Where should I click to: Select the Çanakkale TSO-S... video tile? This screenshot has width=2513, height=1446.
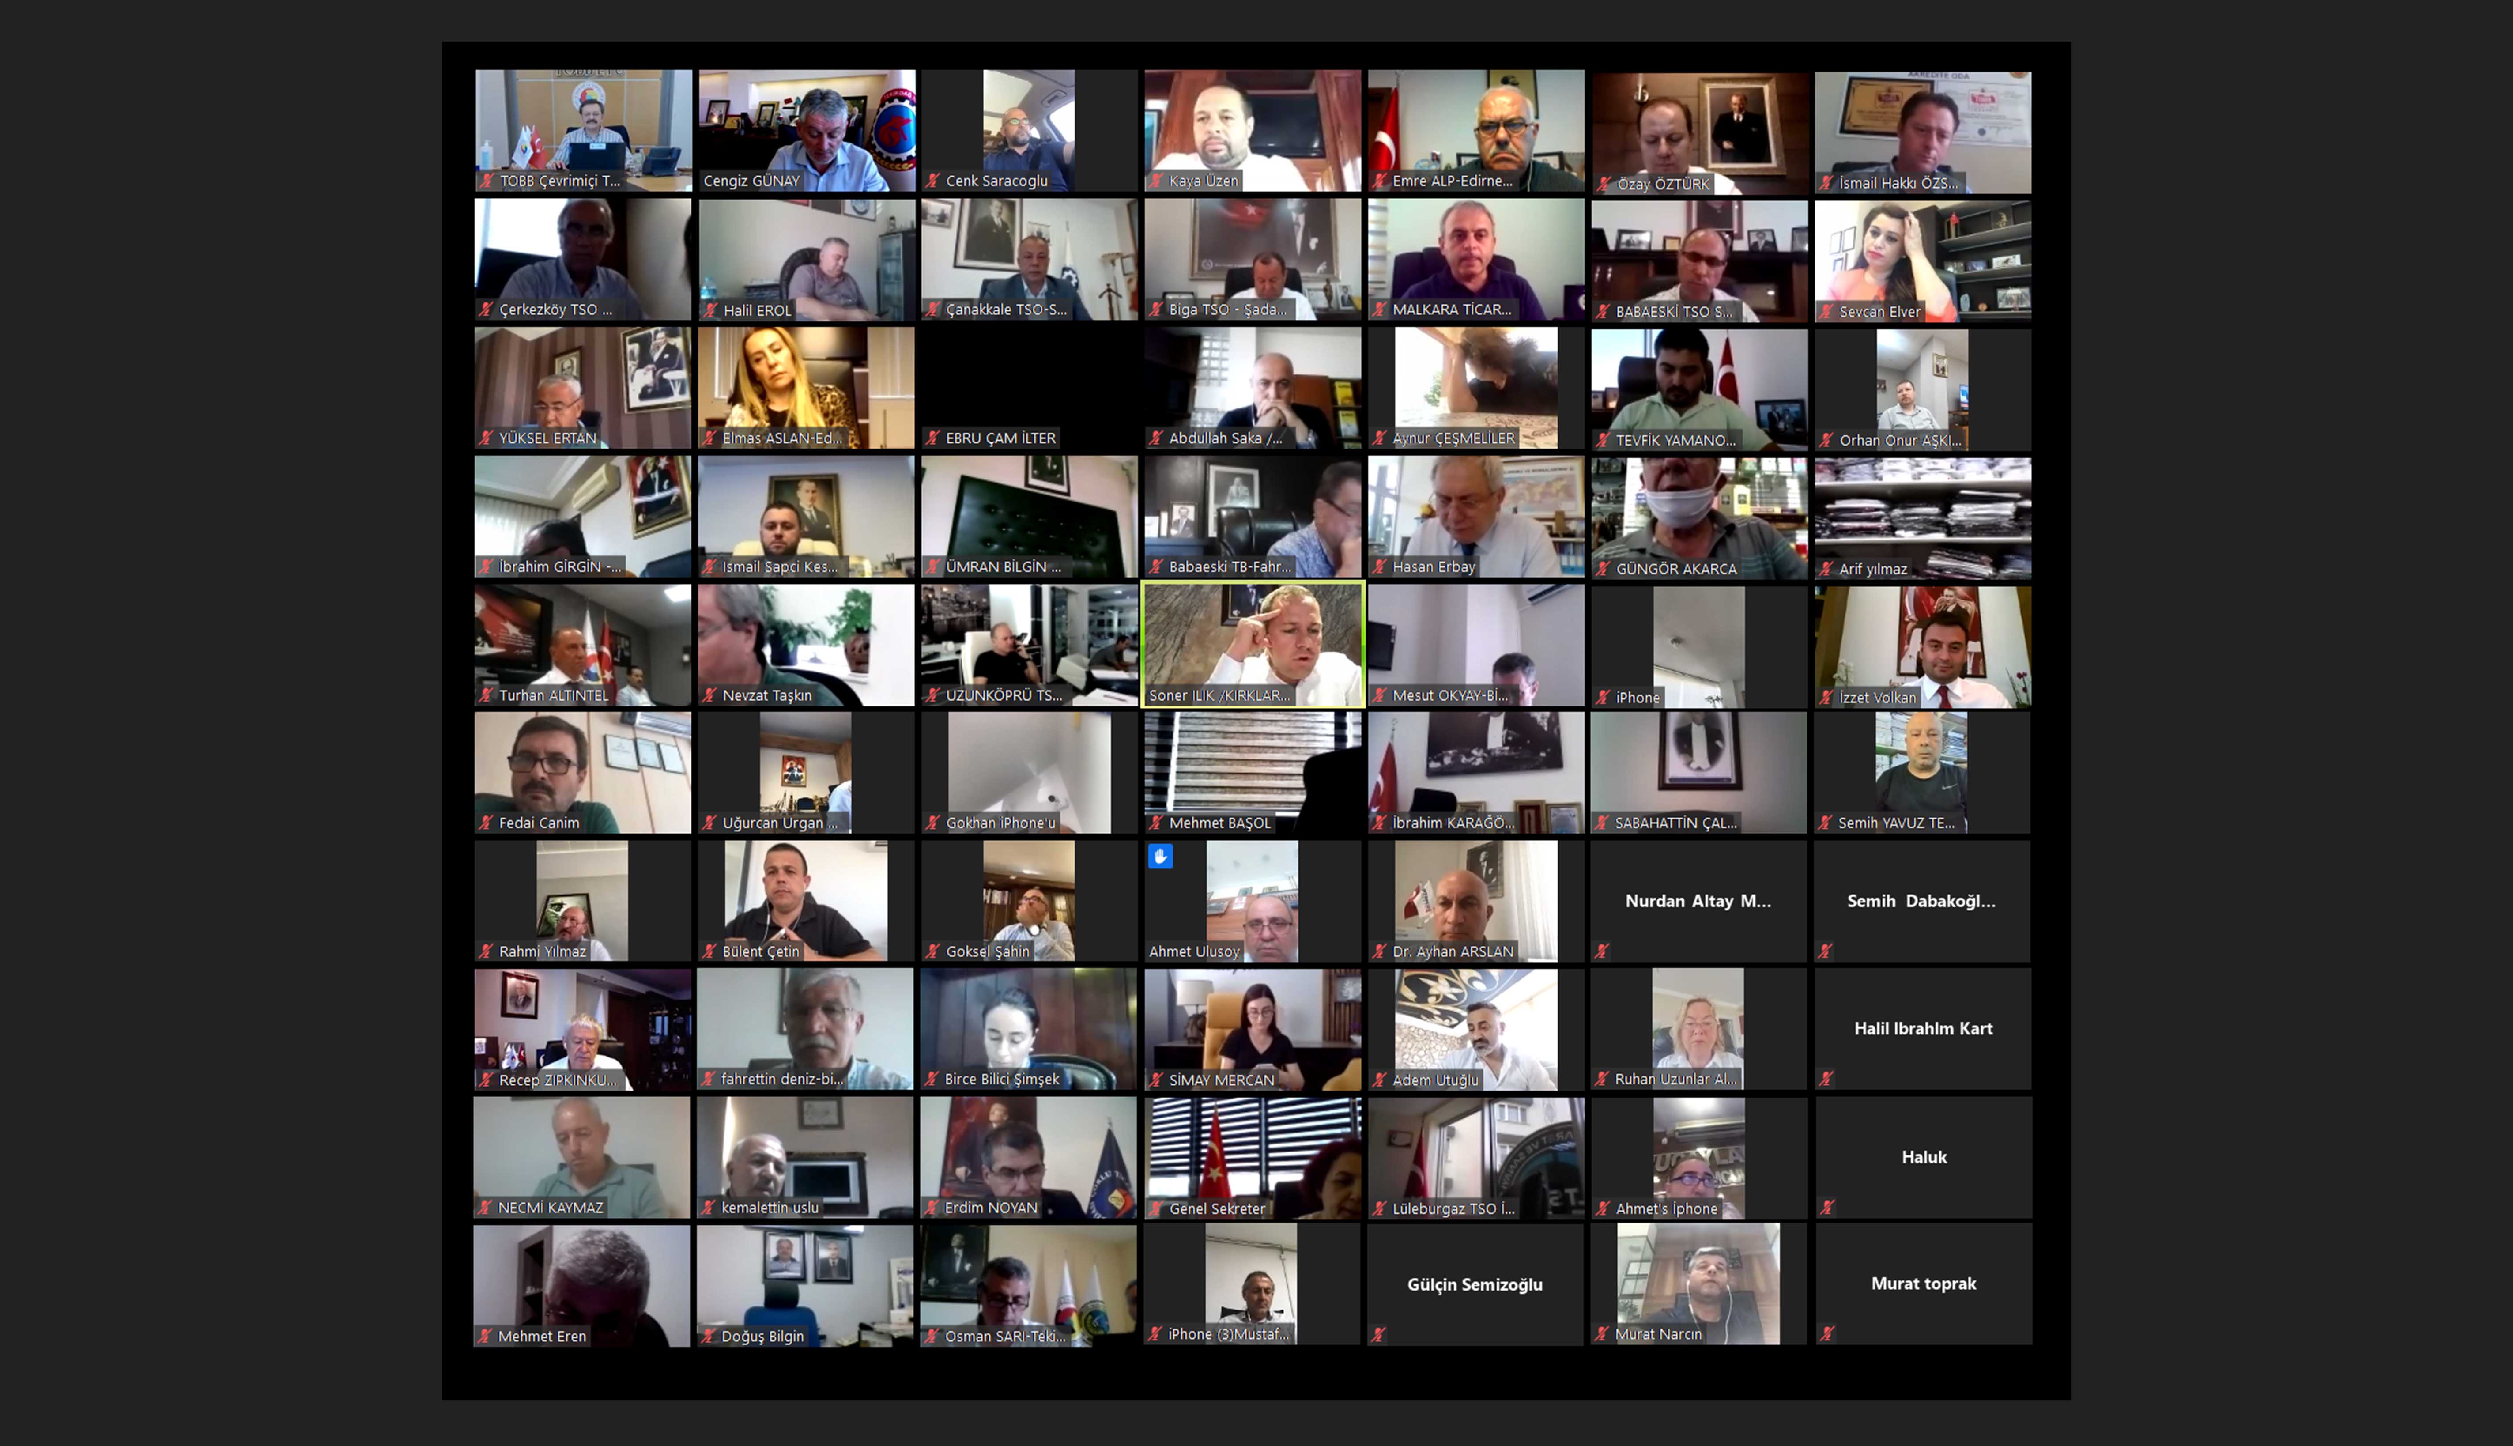(x=1030, y=259)
